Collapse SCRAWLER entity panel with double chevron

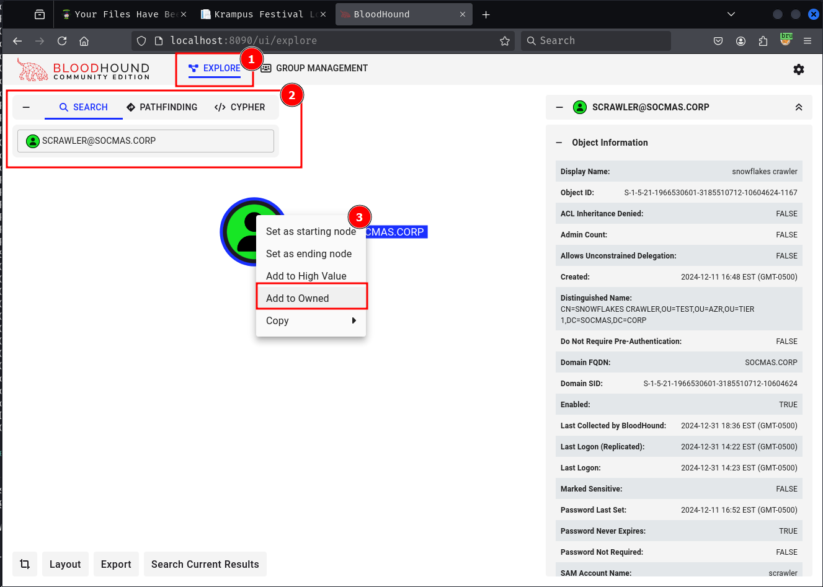pyautogui.click(x=799, y=107)
